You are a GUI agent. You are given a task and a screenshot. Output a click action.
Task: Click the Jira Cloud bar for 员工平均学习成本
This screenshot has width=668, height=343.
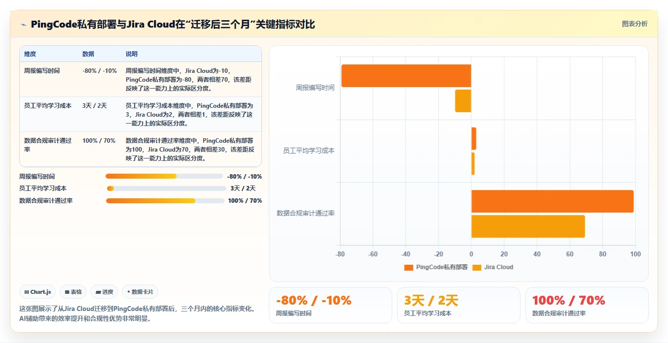pos(473,163)
